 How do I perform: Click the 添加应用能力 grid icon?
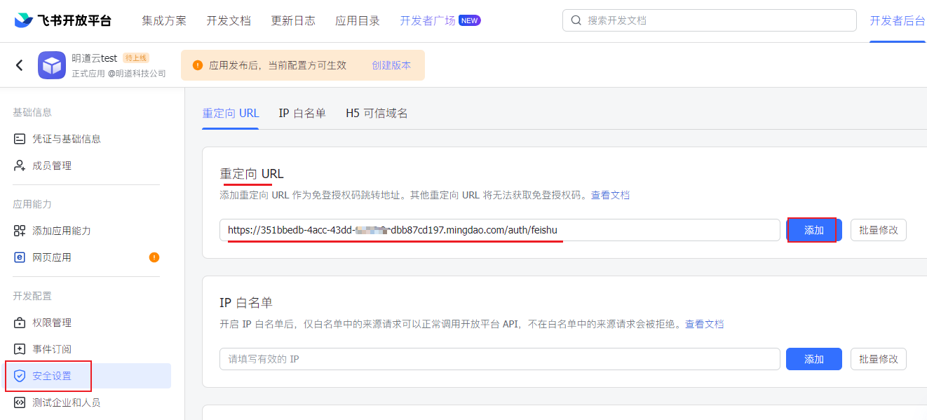click(x=20, y=231)
